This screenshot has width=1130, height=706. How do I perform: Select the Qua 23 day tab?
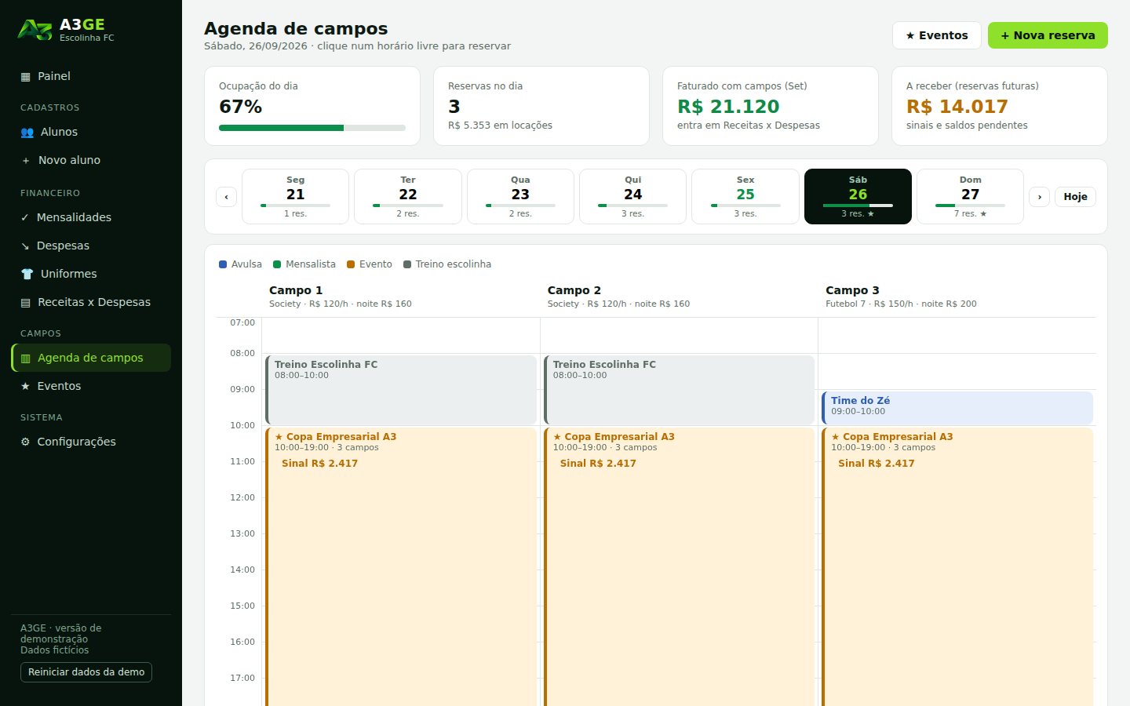pyautogui.click(x=520, y=196)
